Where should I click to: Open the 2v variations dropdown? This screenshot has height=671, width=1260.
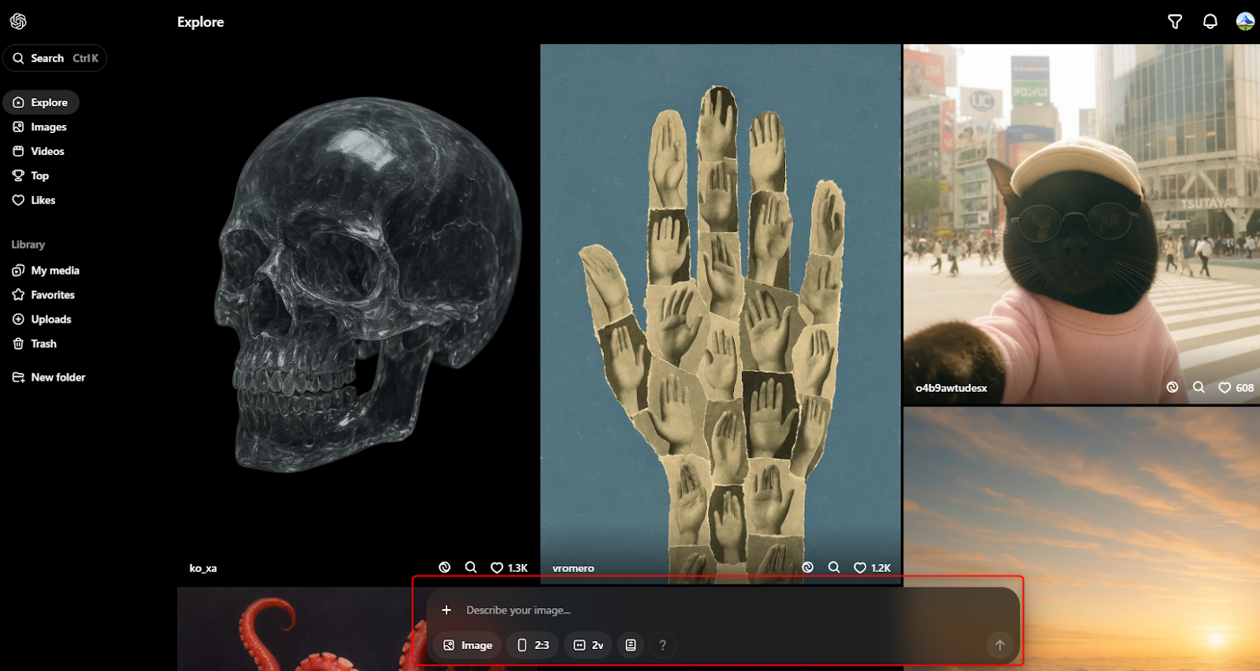pyautogui.click(x=588, y=645)
